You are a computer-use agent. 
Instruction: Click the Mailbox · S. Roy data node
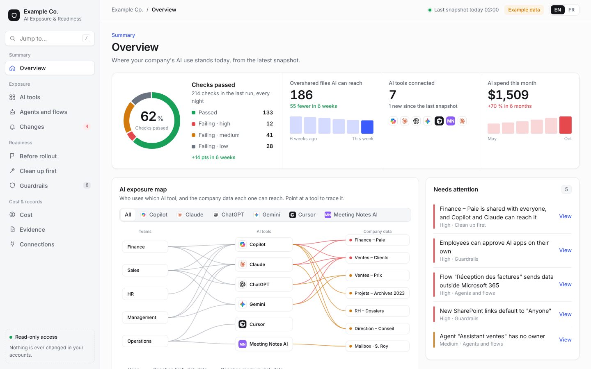coord(378,346)
